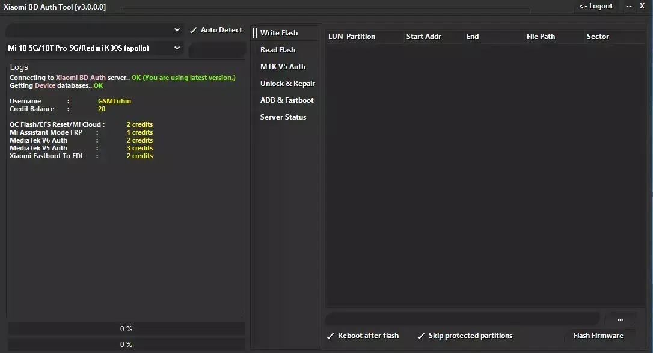This screenshot has height=353, width=653.
Task: Open the Mi 10 5G device model dropdown
Action: (94, 48)
